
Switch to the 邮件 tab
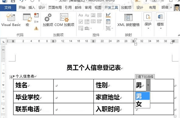(x=78, y=8)
